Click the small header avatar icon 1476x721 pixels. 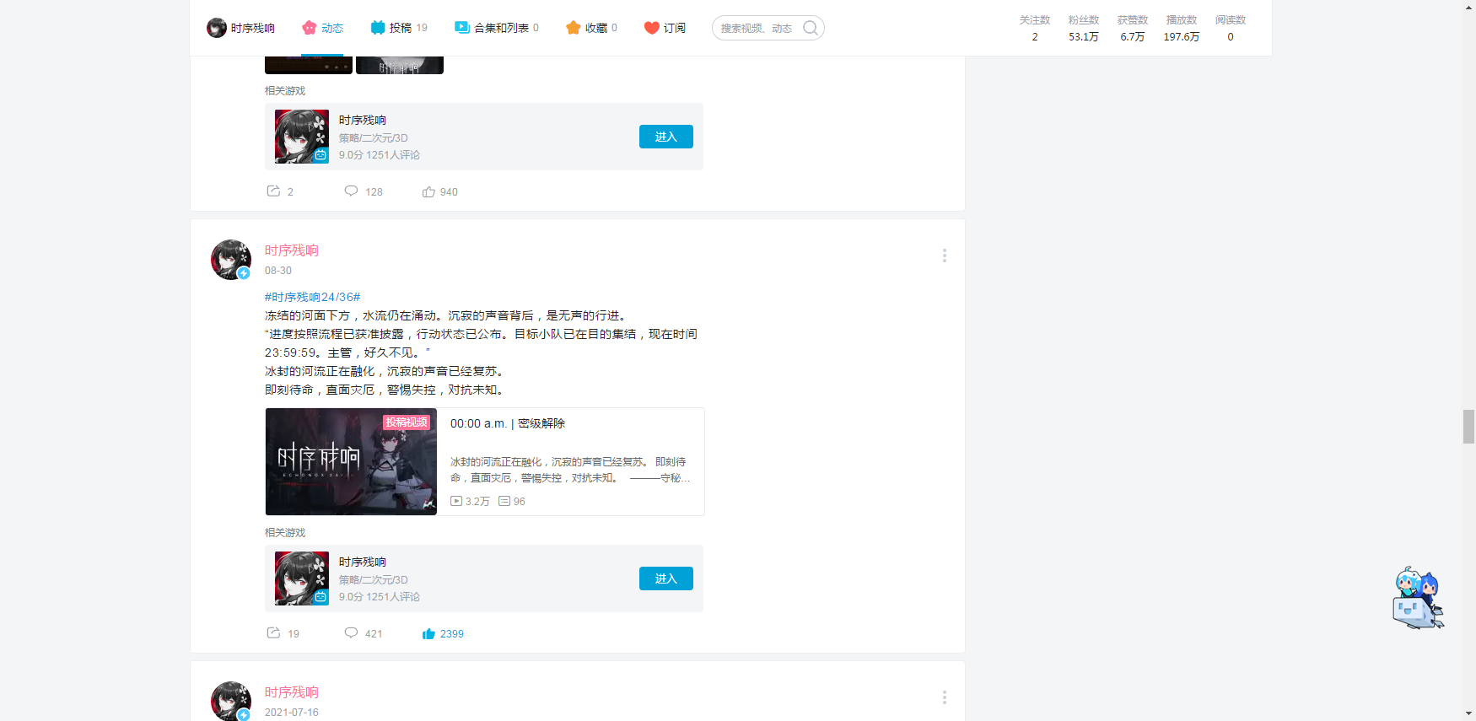tap(217, 28)
